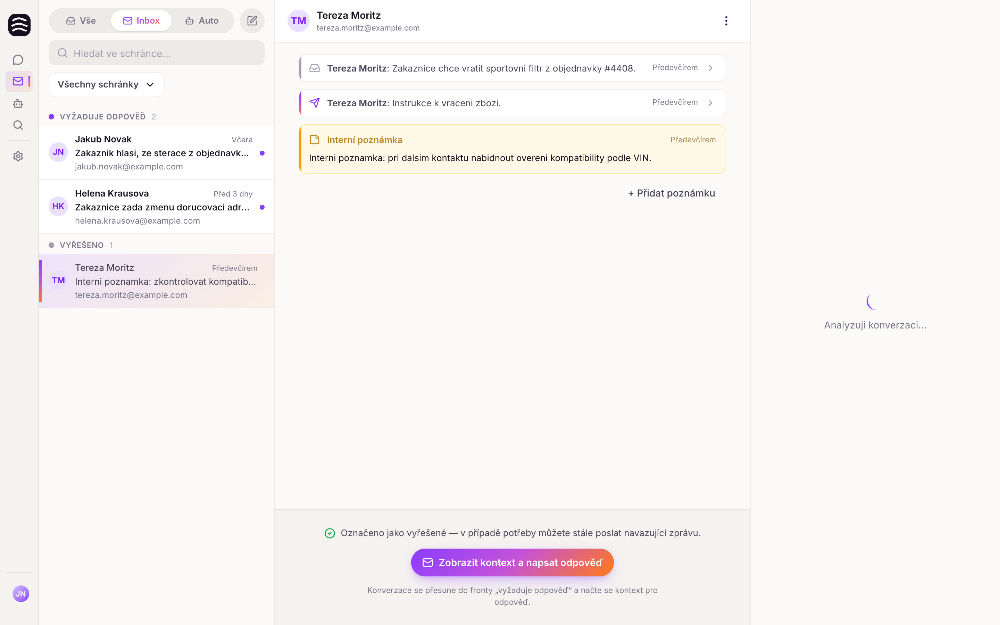Switch to the Vše tab
Screen dimensions: 1000x625
(x=81, y=21)
